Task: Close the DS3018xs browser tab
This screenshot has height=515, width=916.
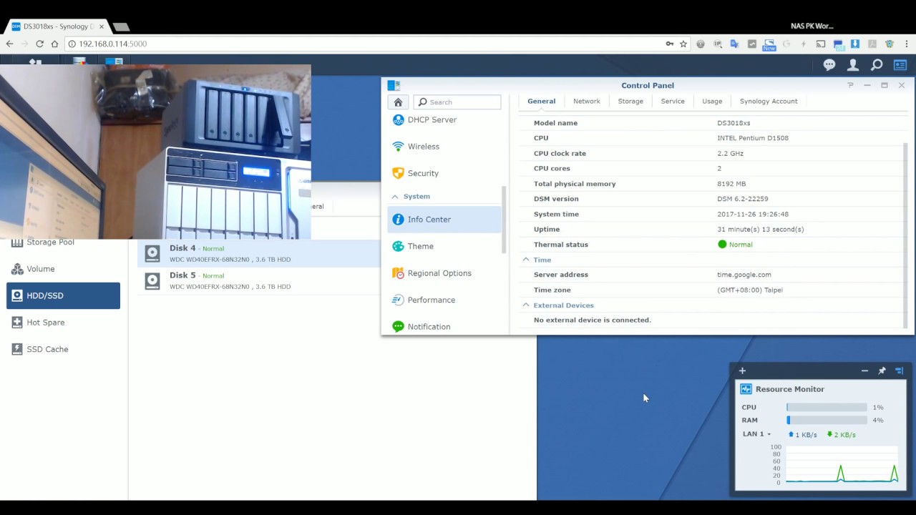Action: (102, 26)
